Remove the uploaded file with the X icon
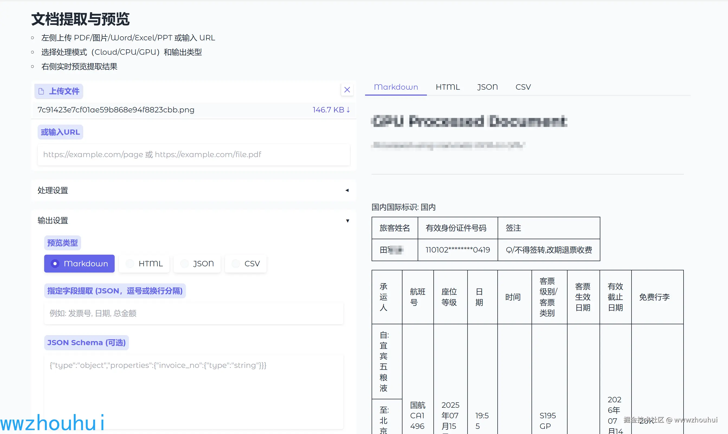728x434 pixels. (347, 90)
